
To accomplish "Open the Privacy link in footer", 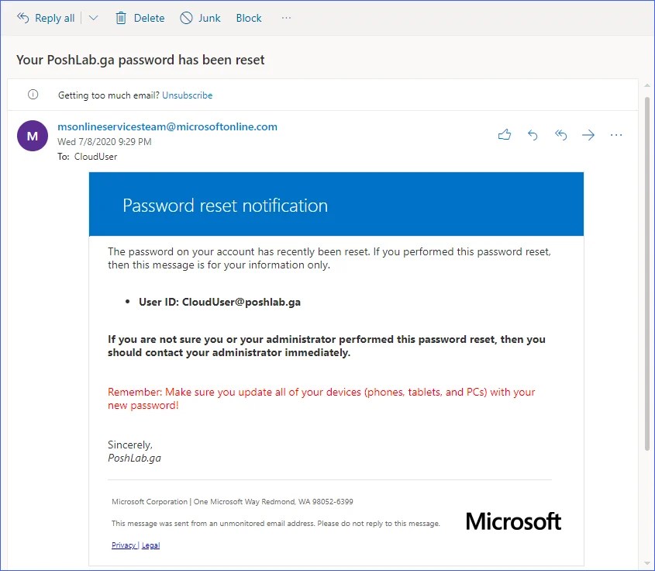I will tap(123, 545).
